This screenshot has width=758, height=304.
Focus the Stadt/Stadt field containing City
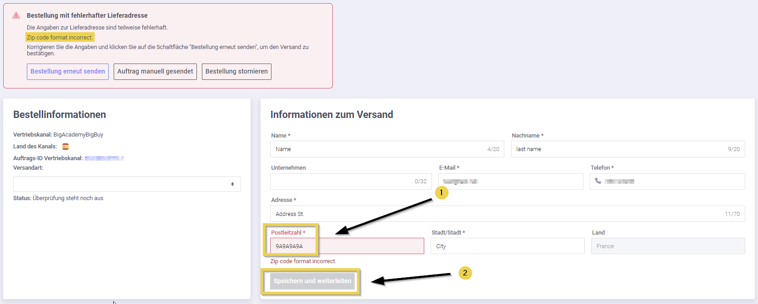click(x=507, y=246)
